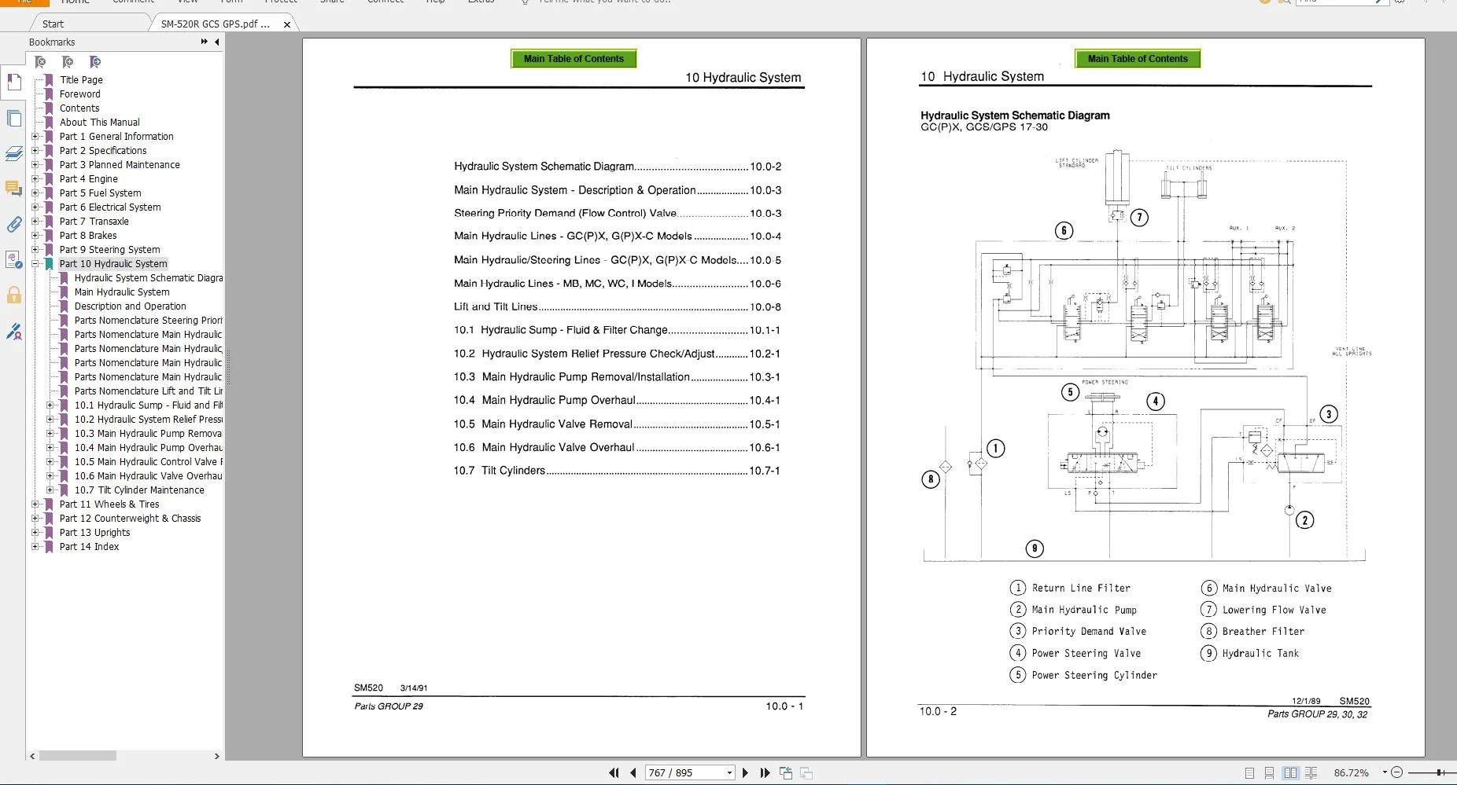The image size is (1457, 785).
Task: Open the Layers panel icon
Action: tap(13, 154)
